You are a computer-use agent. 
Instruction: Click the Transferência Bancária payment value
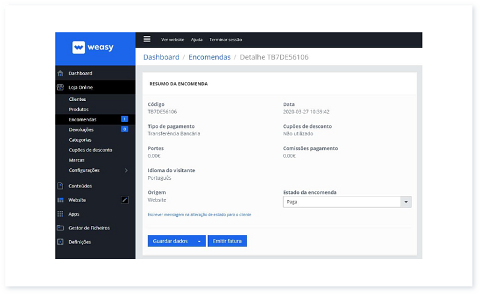point(174,134)
